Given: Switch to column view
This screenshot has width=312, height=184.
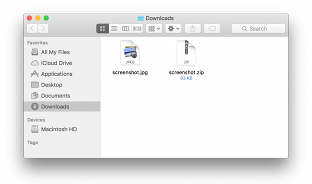Looking at the screenshot, I should [x=126, y=28].
